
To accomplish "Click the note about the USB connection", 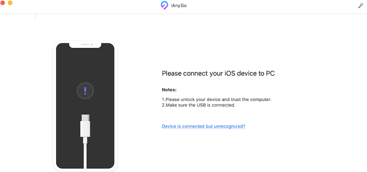I will point(199,105).
